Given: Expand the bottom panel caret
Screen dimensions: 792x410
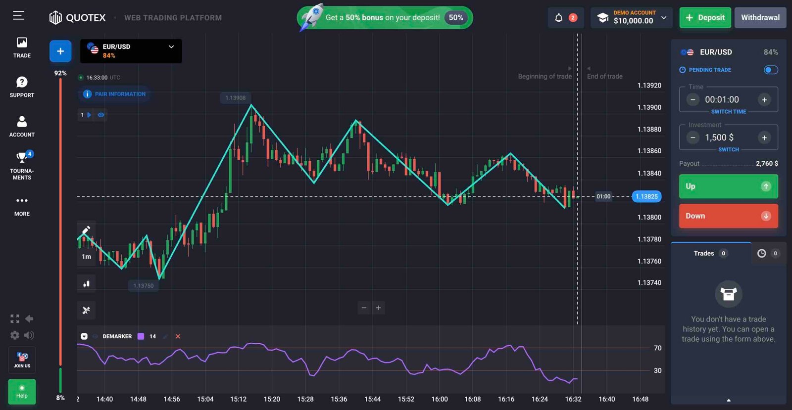Looking at the screenshot, I should point(729,400).
